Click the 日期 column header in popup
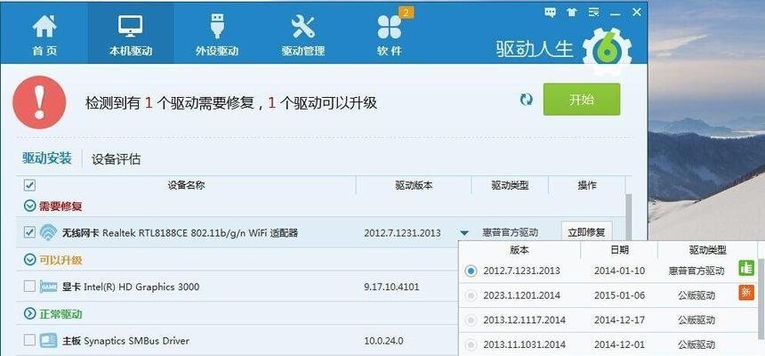Viewport: 765px width, 356px height. 619,250
